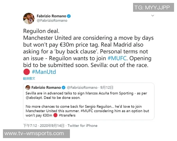The height and width of the screenshot is (141, 177).
Task: Open the #MUFC hashtag in main tweet
Action: pos(117,58)
